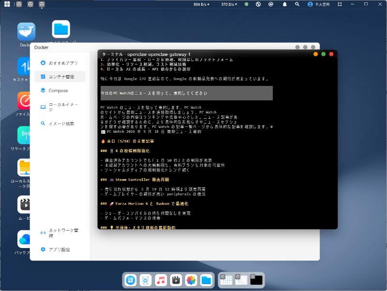Open アプリ設定 in Docker sidebar
Screen dimensions: 387x291
coord(60,249)
